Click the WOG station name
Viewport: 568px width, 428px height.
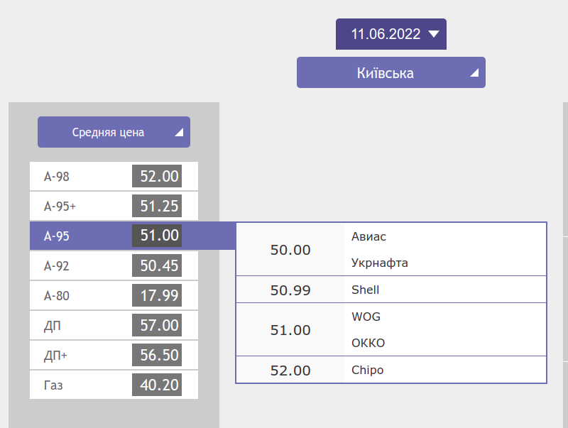coord(366,317)
